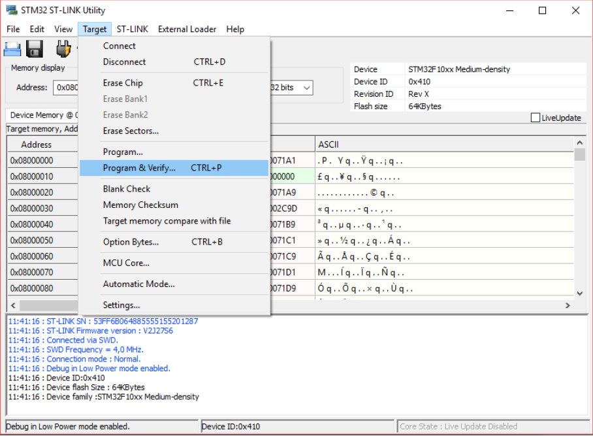Screen dimensions: 593x436
Task: Open the File menu
Action: click(x=13, y=29)
